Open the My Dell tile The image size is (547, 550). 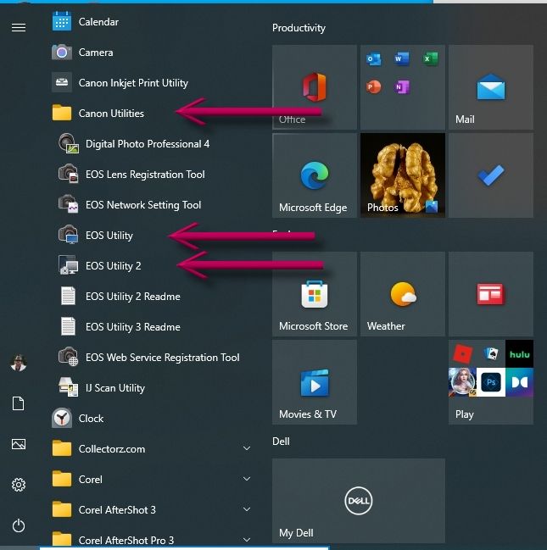click(359, 501)
